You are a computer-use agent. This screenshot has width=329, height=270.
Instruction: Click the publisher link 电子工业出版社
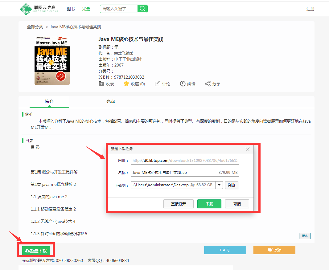click(128, 59)
